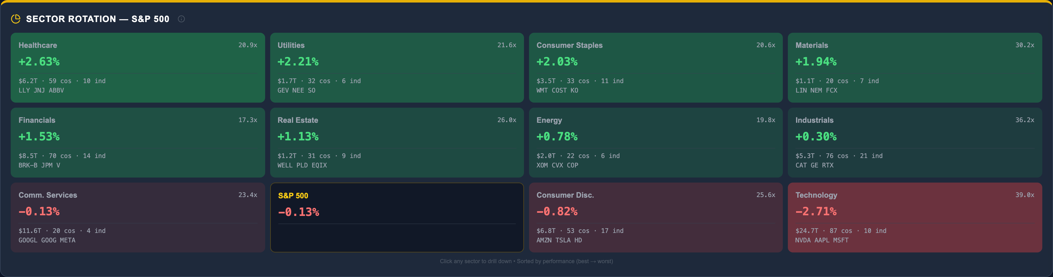
Task: Click the GOOGL GOOG META tickers line
Action: [x=47, y=240]
